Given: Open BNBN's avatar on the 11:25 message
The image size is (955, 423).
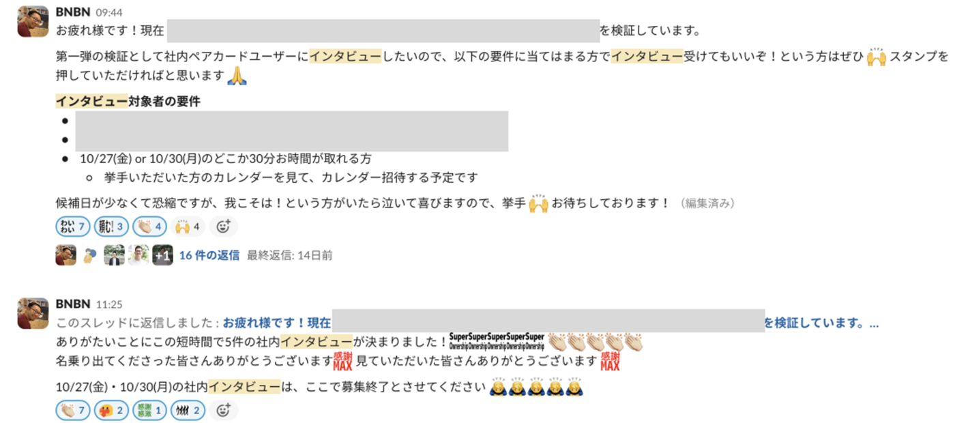Looking at the screenshot, I should 33,313.
